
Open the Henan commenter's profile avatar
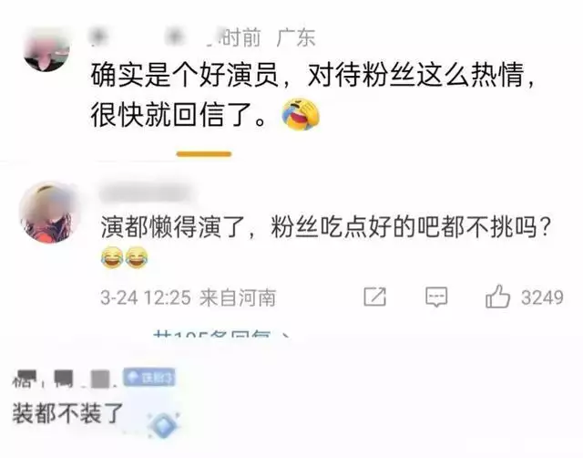51,213
